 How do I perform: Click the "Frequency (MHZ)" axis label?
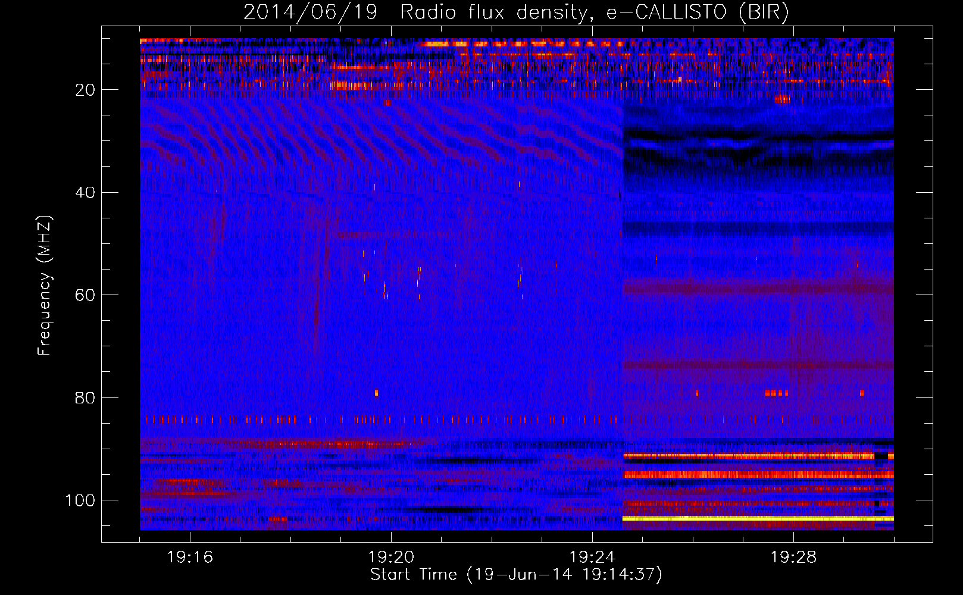coord(45,286)
